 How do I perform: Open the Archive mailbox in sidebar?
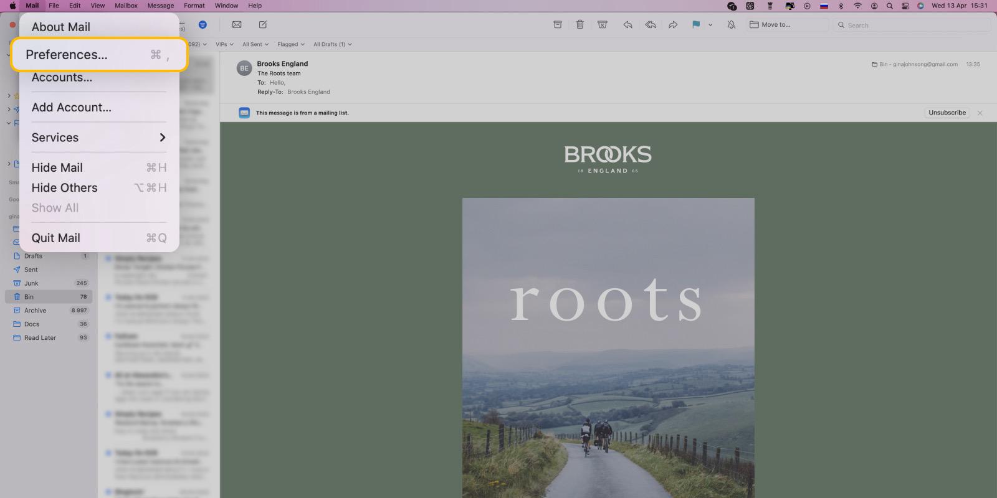(36, 311)
